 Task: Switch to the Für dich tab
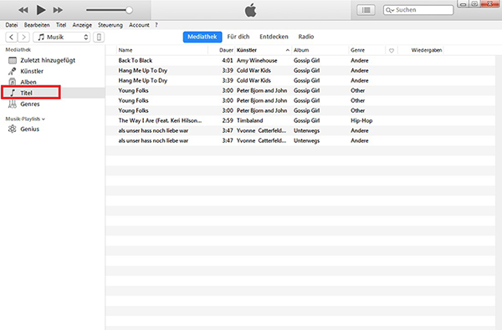tap(238, 37)
